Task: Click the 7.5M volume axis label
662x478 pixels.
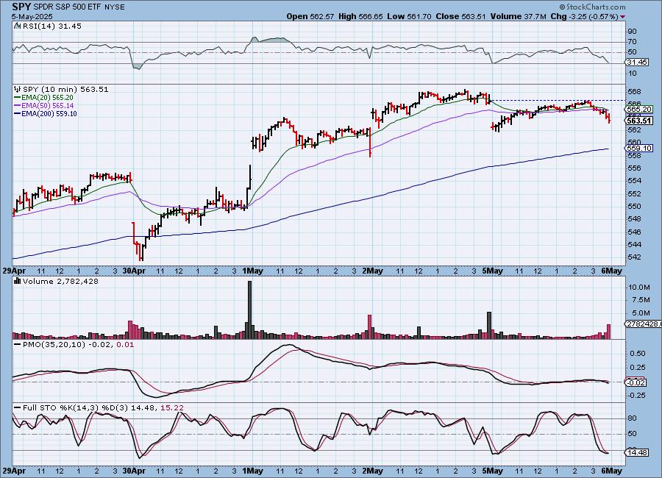Action: coord(641,300)
